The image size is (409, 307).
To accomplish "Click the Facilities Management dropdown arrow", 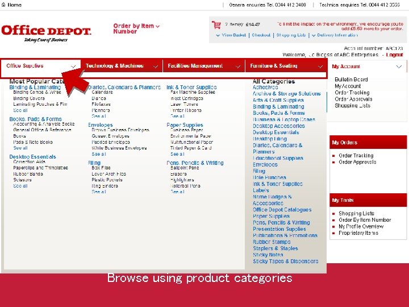I will [x=238, y=67].
